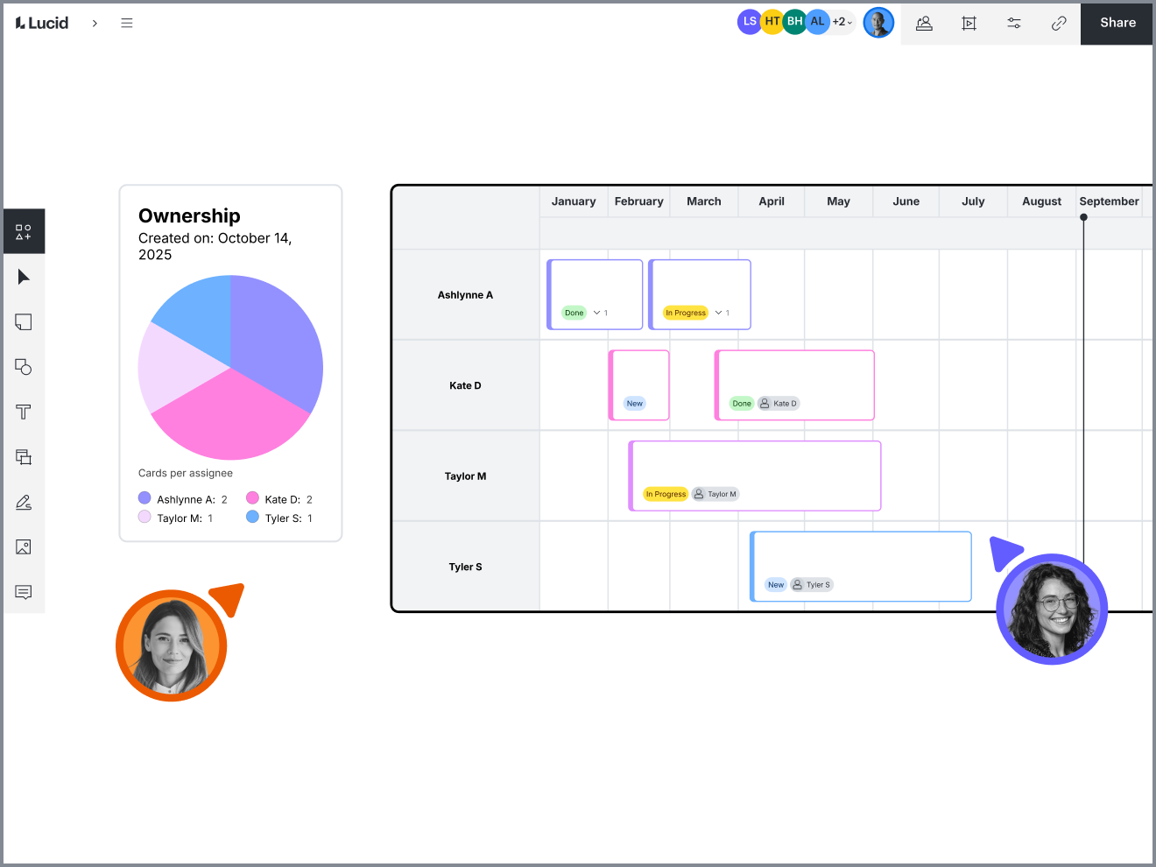Select the August column header
Screen dimensions: 1156x867
tap(1041, 201)
